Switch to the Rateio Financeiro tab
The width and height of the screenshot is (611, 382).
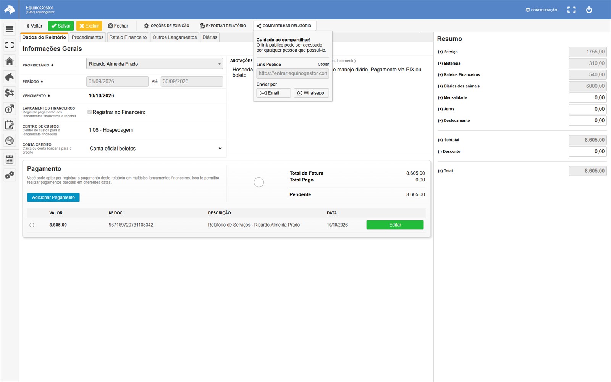128,37
